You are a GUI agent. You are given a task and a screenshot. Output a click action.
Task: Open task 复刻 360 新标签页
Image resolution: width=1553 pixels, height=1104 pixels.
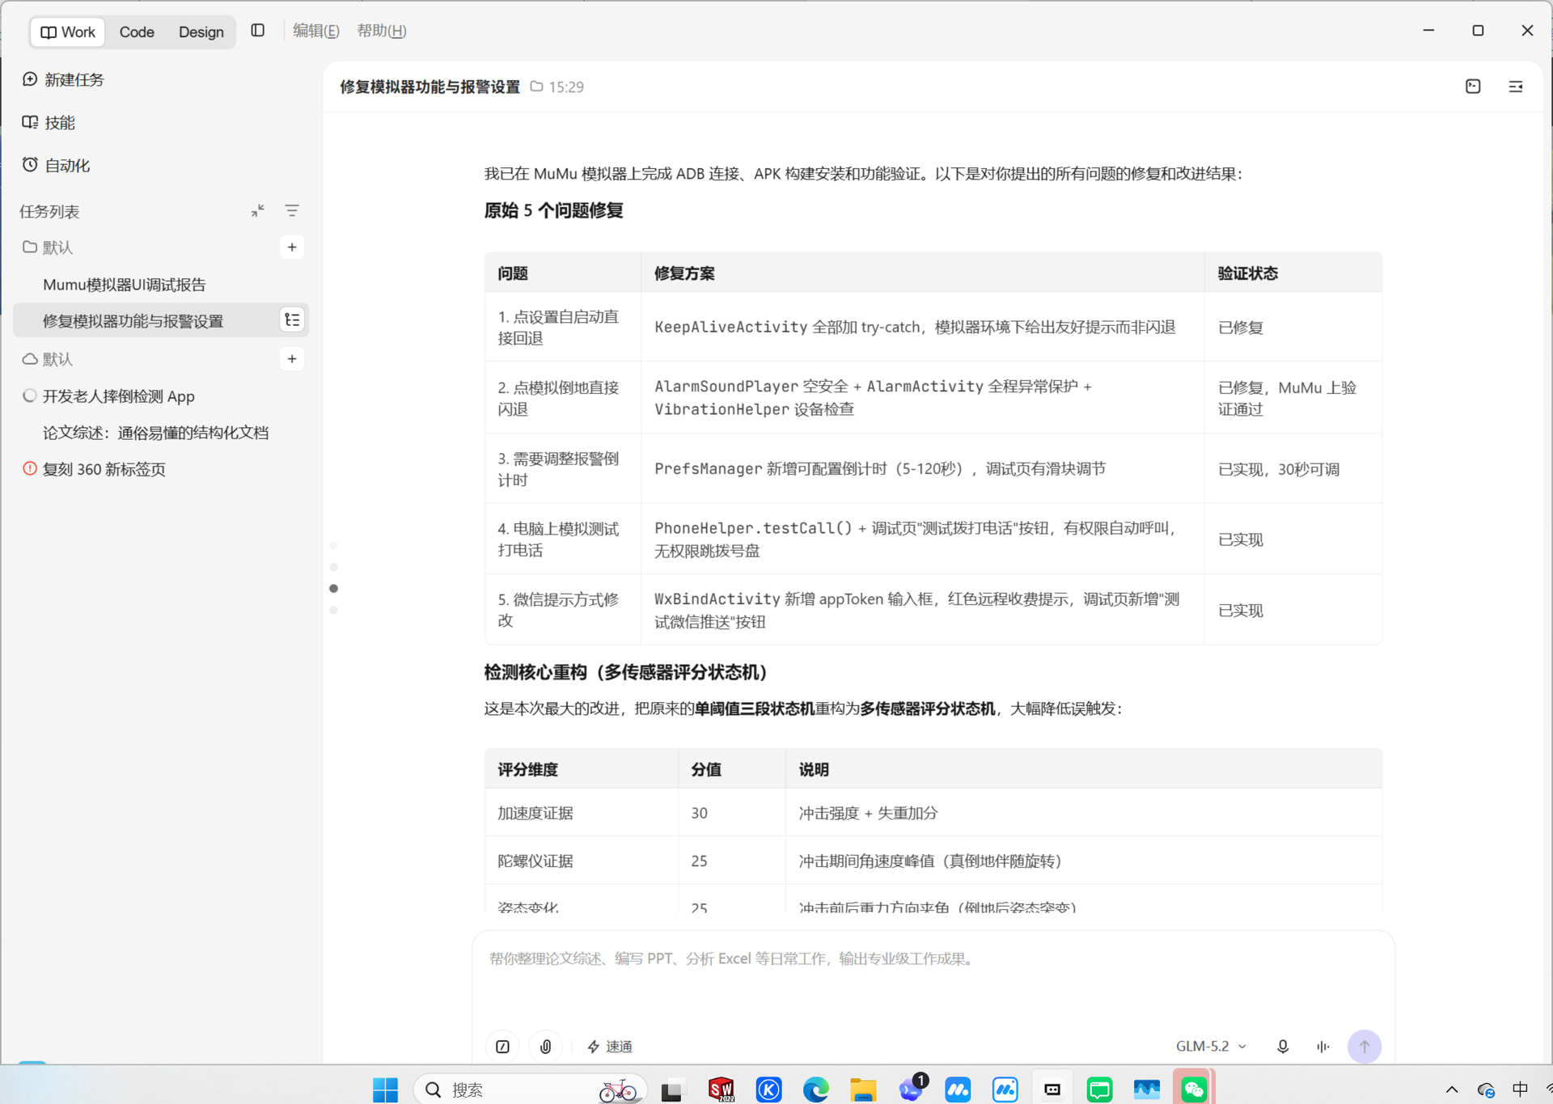point(104,469)
